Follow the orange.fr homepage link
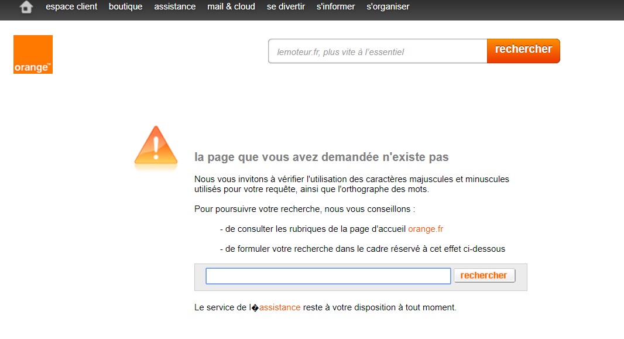The height and width of the screenshot is (339, 624). pyautogui.click(x=426, y=229)
